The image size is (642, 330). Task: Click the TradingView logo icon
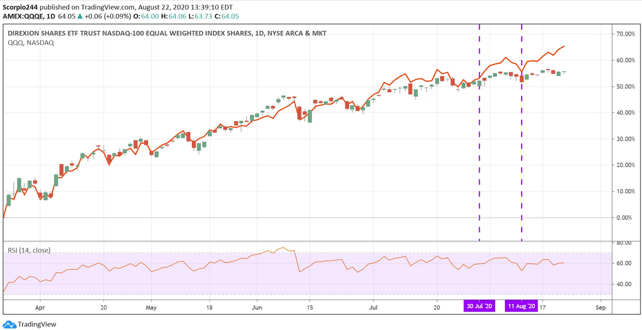[9, 324]
